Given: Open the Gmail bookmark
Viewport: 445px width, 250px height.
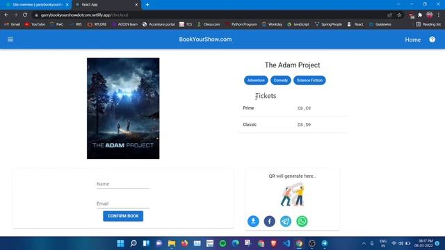Looking at the screenshot, I should pos(12,24).
